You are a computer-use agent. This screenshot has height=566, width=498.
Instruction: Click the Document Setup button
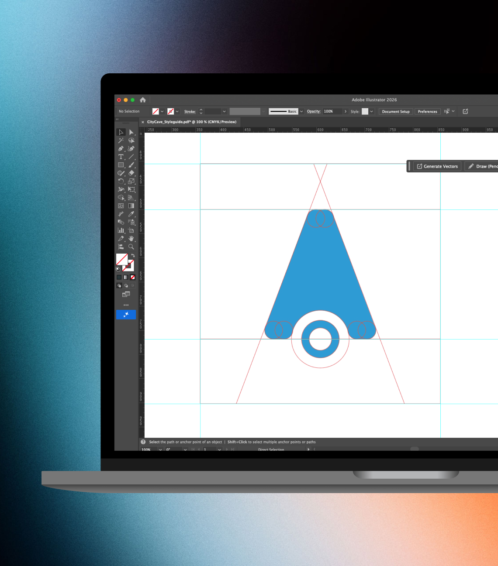point(395,111)
